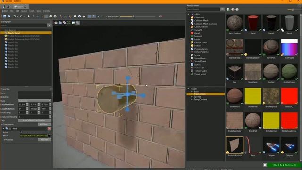302x170 pixels.
Task: Click the LocalUniformScaling value field
Action: coord(34,117)
